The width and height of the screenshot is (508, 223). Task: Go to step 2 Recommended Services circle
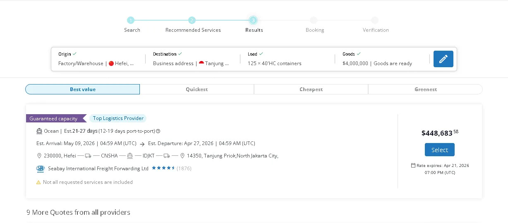click(192, 20)
